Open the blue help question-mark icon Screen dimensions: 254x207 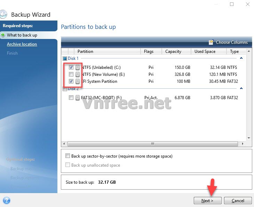[7, 200]
